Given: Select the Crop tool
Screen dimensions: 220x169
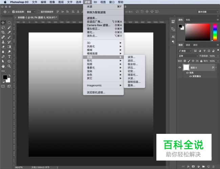Looking at the screenshot, I should pos(3,32).
